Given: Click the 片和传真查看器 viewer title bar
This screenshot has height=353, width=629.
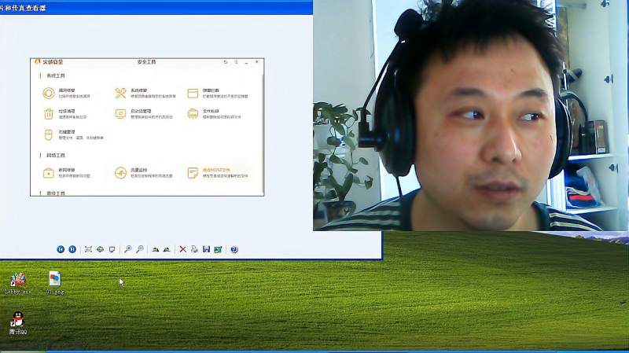Looking at the screenshot, I should pos(156,7).
